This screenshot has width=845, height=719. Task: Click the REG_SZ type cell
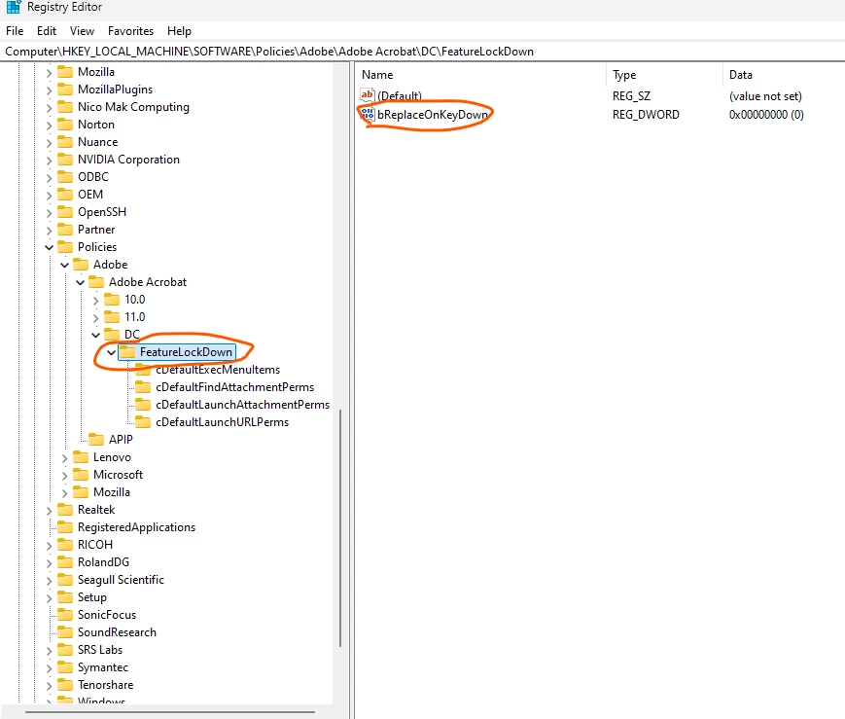[631, 96]
